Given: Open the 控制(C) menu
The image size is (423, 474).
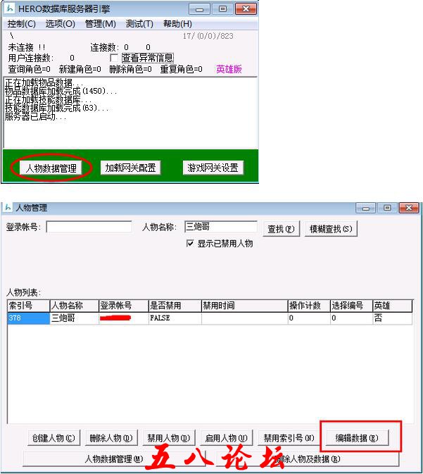Looking at the screenshot, I should click(x=21, y=23).
